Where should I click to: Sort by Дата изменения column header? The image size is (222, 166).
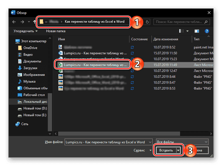click(x=166, y=39)
